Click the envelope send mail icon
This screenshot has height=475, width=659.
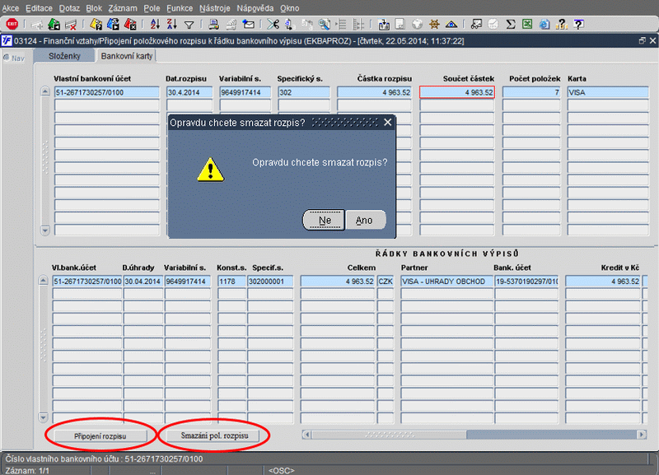249,25
